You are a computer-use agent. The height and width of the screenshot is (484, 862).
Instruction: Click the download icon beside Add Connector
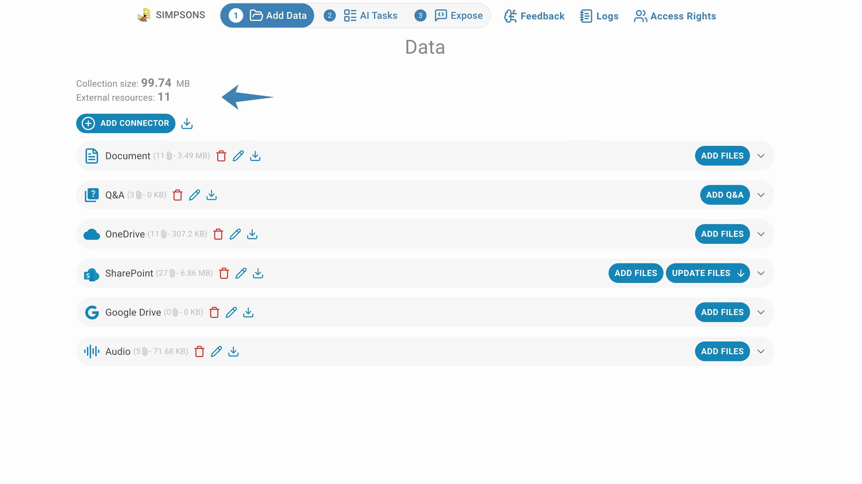coord(187,123)
